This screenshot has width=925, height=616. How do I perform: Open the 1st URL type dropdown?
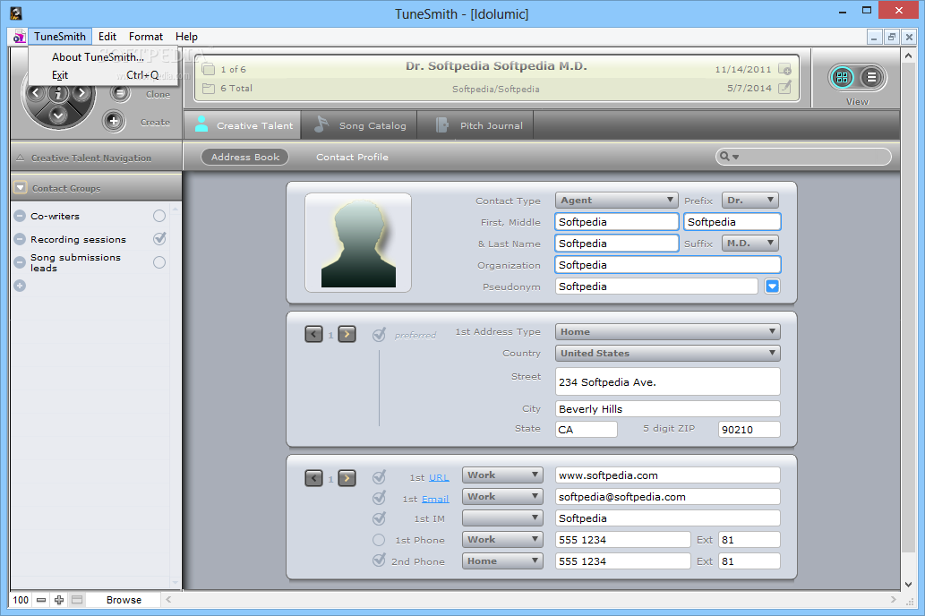502,475
